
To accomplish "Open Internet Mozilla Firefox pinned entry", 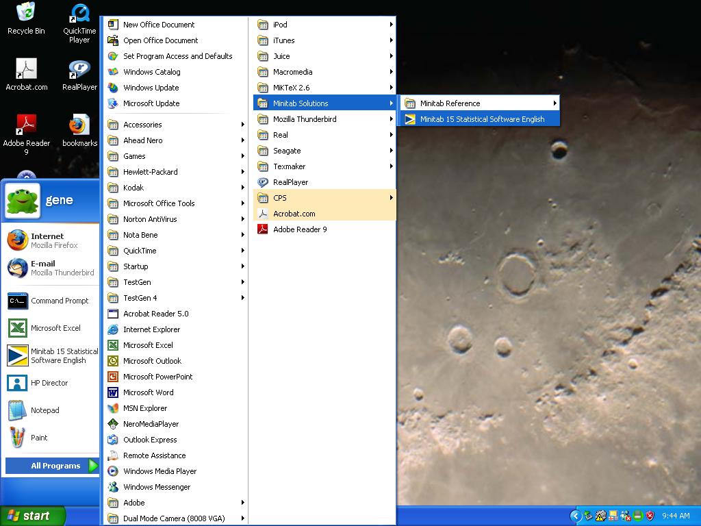I will click(x=51, y=240).
